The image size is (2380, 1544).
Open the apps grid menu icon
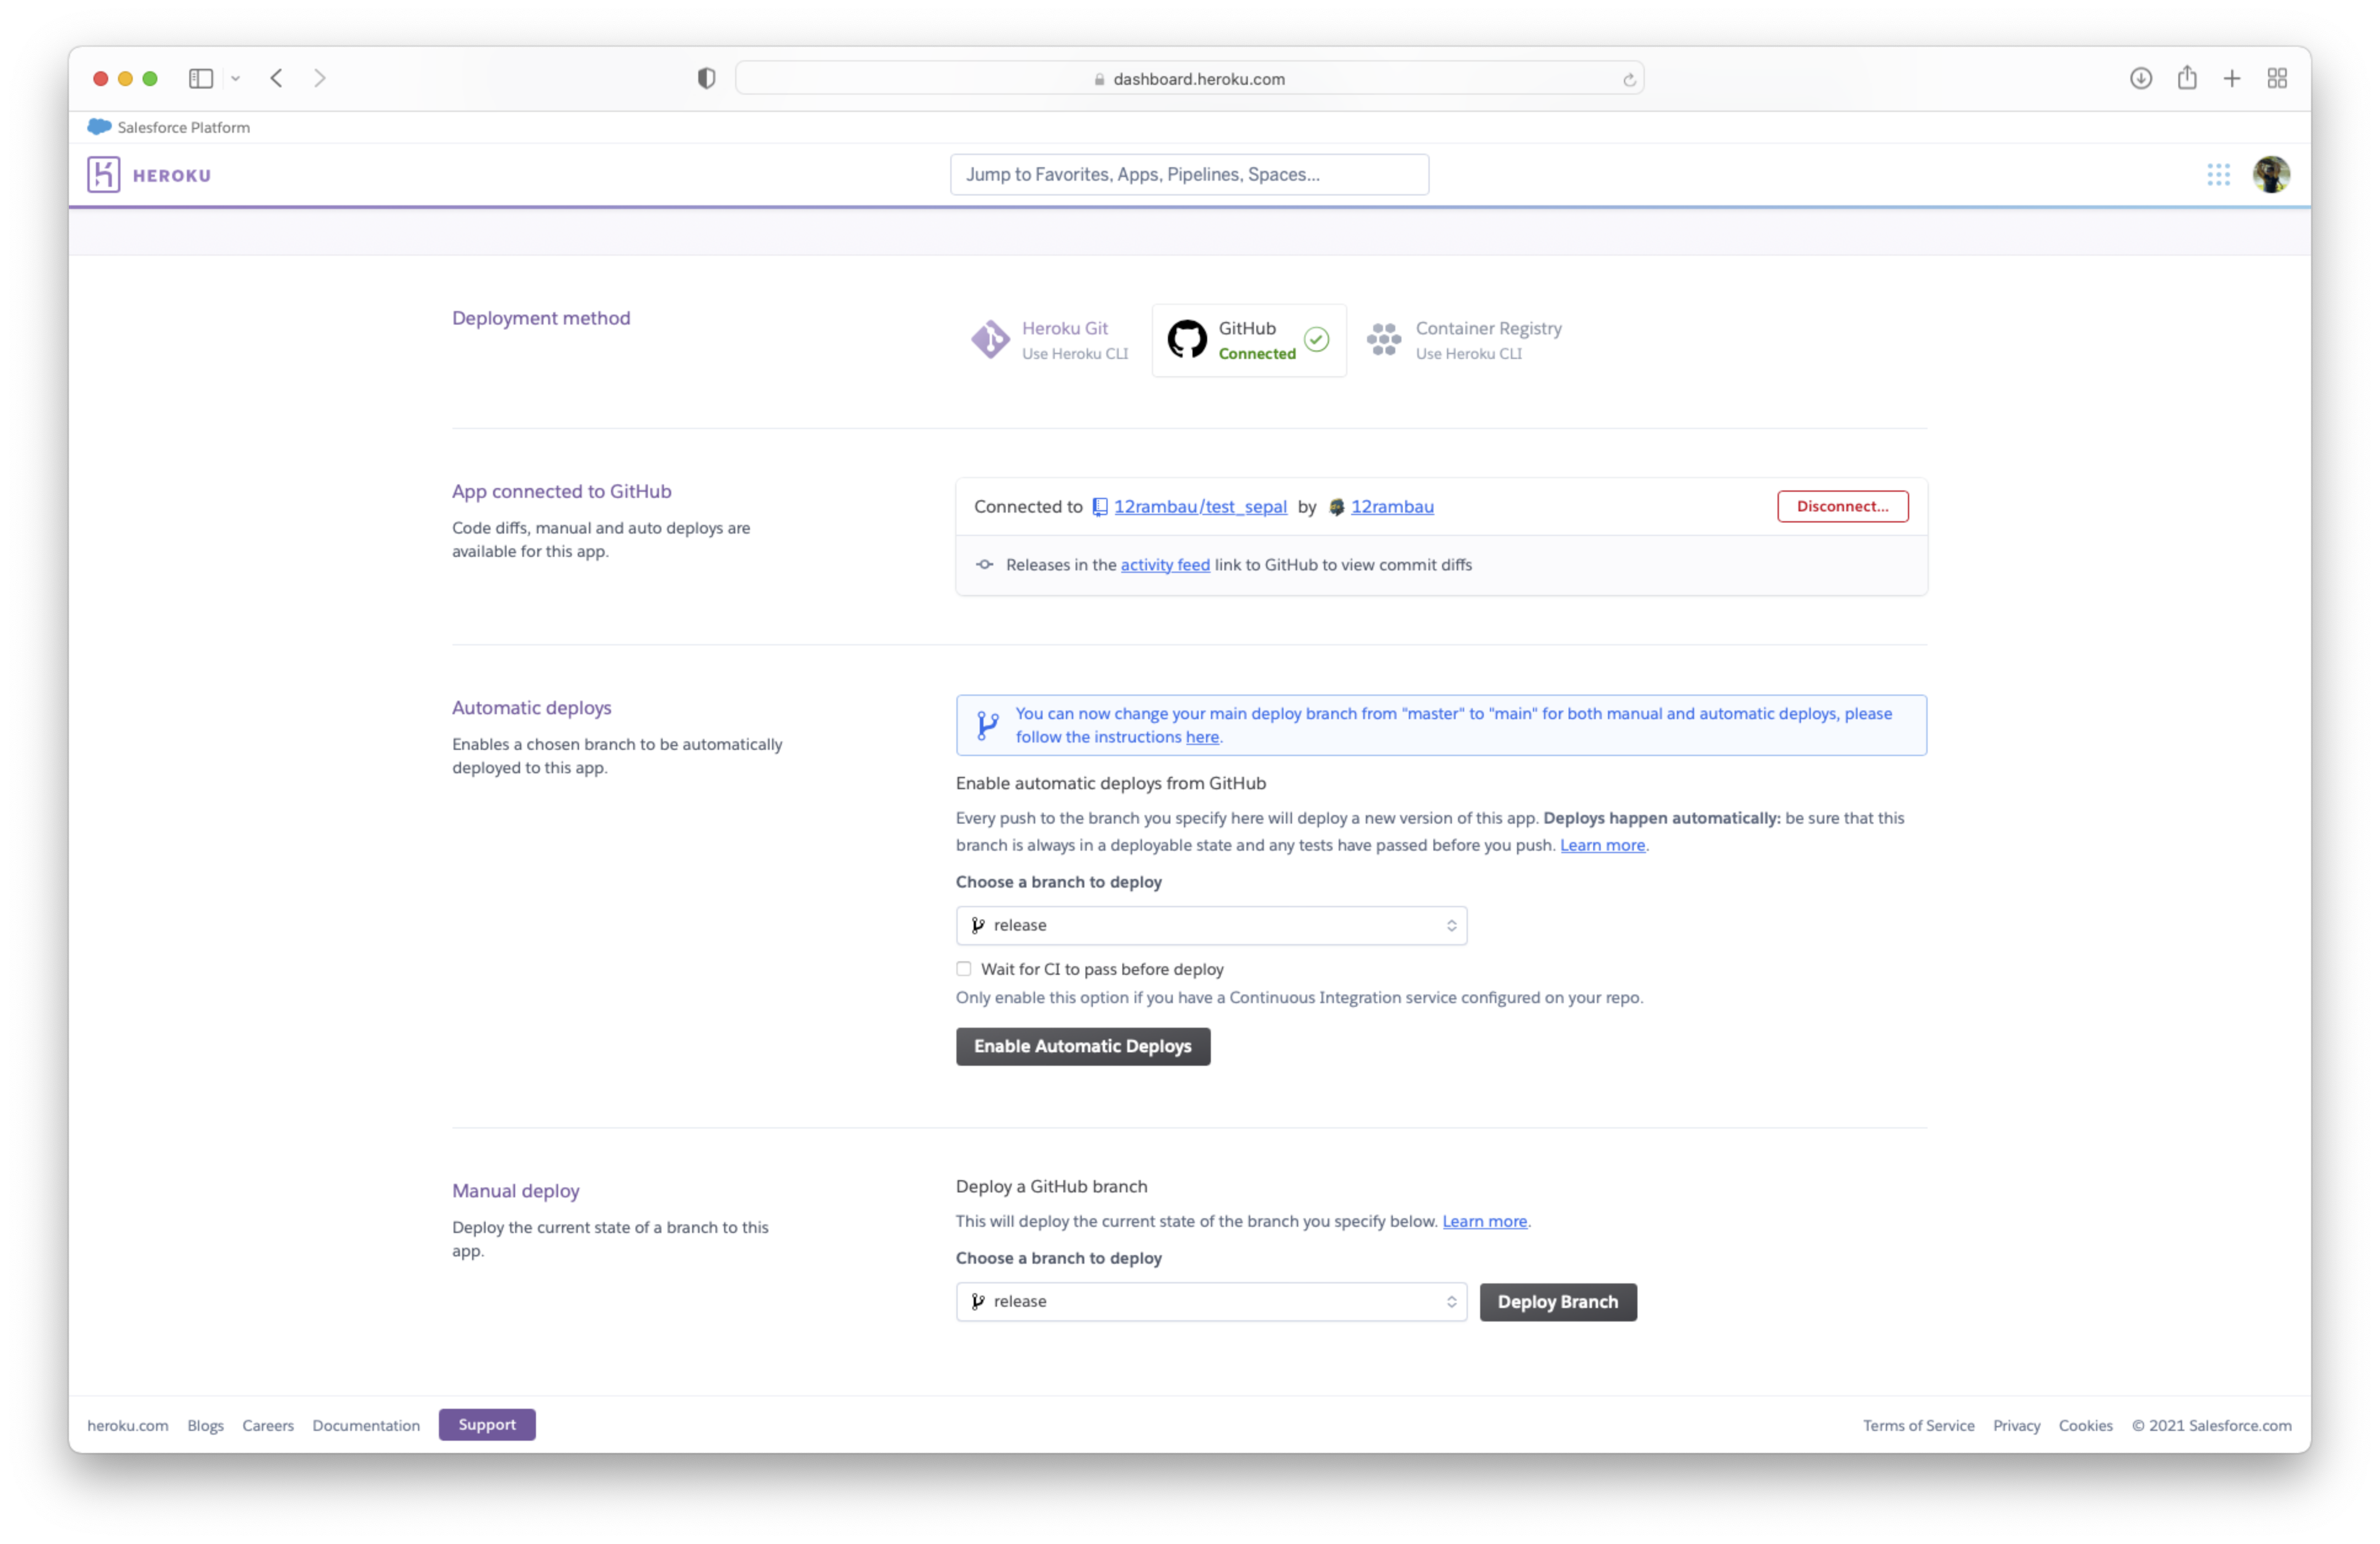pyautogui.click(x=2218, y=175)
